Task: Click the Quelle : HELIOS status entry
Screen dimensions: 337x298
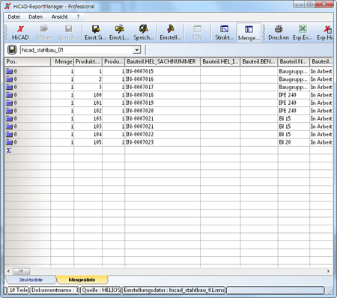Action: point(101,291)
